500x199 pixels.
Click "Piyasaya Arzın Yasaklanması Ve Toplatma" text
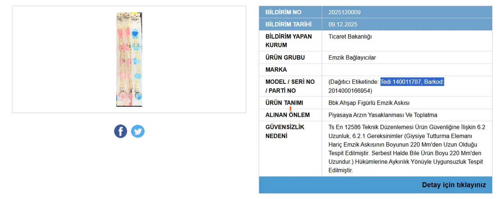click(x=383, y=115)
